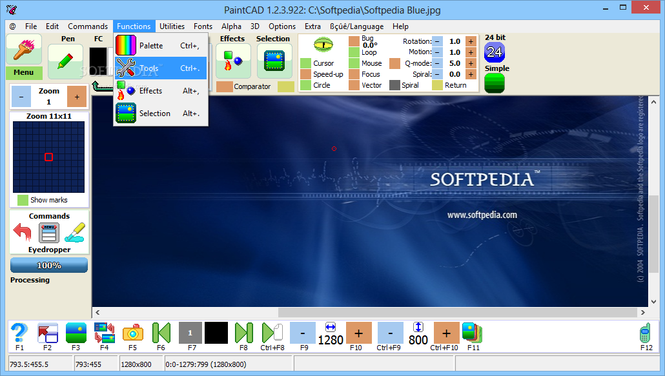The image size is (665, 376).
Task: Click Ctrl+F8 play to page icon
Action: 272,333
